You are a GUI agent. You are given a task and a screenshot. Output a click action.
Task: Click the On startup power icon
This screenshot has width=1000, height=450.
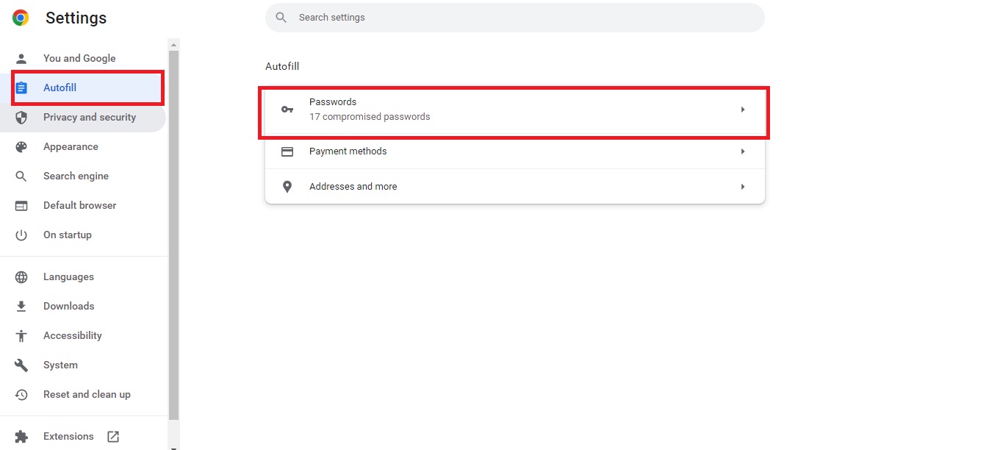pyautogui.click(x=21, y=235)
